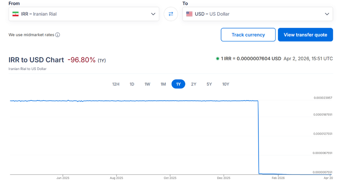The image size is (341, 181).
Task: Click We use midmarket rates text
Action: (31, 35)
